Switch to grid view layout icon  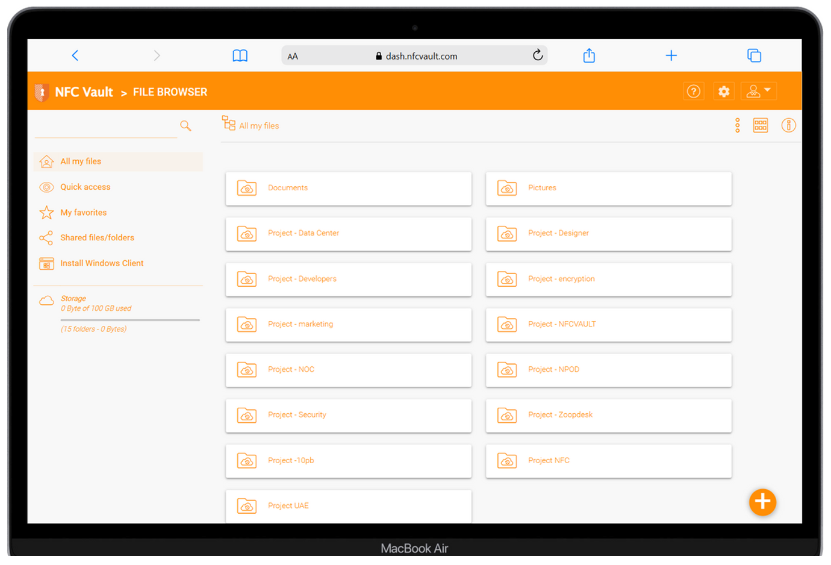click(761, 125)
